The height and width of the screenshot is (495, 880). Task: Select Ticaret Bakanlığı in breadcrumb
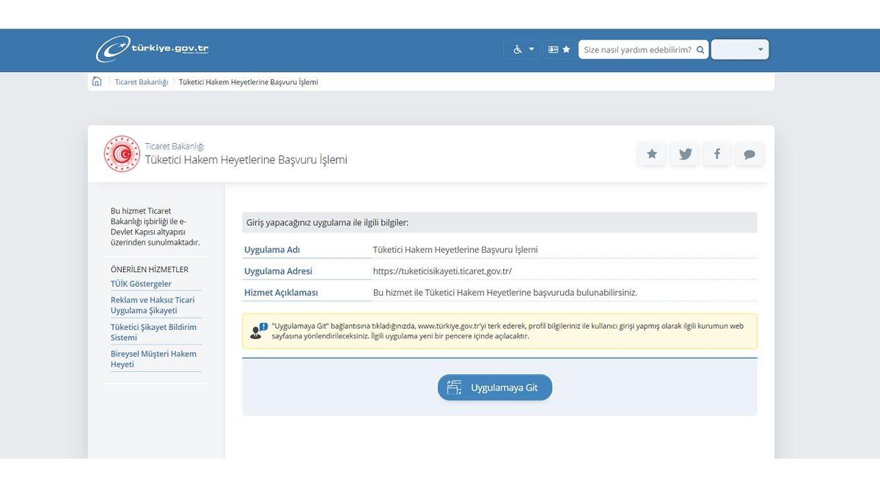pos(140,81)
